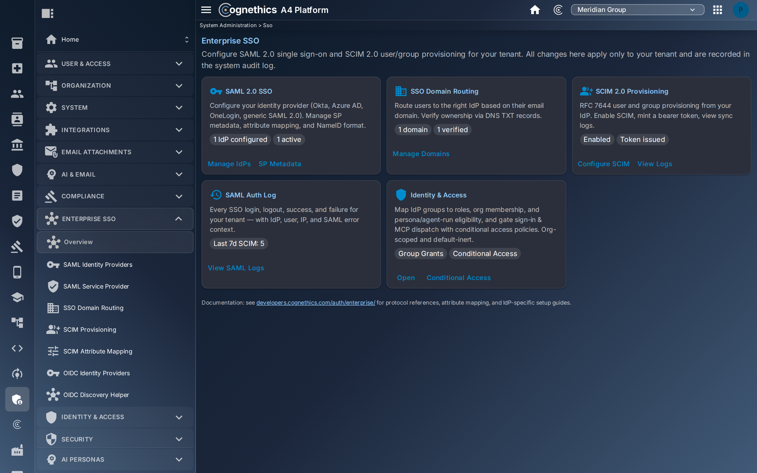This screenshot has width=757, height=473.
Task: Open the developers.cognethics.com documentation link
Action: coord(316,302)
